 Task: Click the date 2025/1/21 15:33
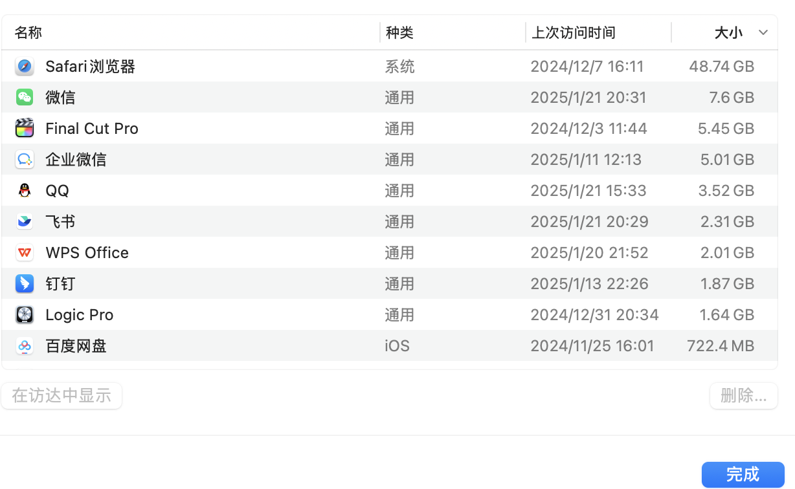click(588, 191)
